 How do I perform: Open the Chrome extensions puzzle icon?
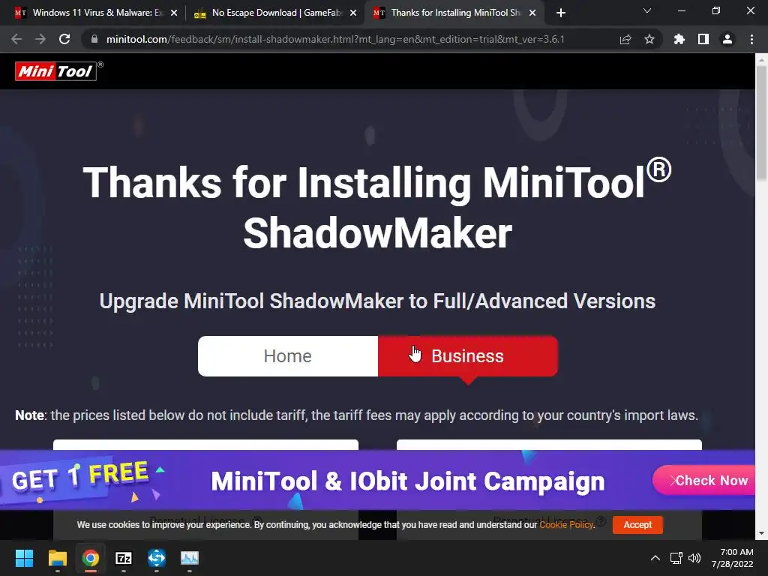[x=679, y=39]
